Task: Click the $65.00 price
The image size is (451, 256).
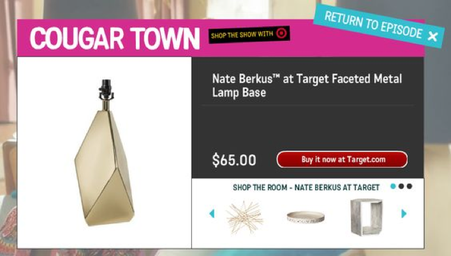Action: (234, 160)
